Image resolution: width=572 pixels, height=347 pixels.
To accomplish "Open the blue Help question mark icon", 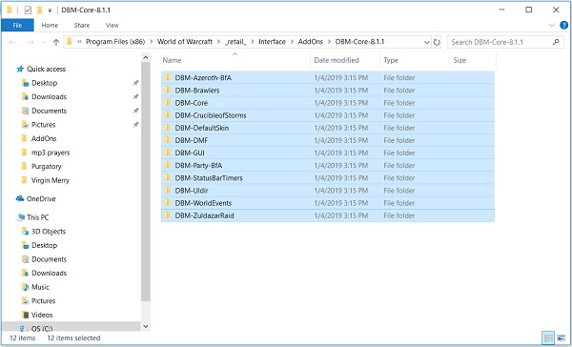I will [x=563, y=25].
